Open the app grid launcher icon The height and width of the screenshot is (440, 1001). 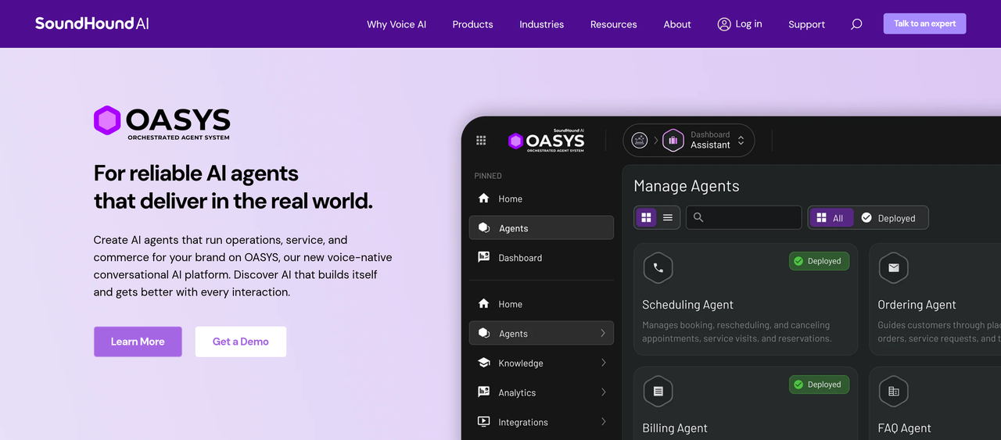point(481,141)
